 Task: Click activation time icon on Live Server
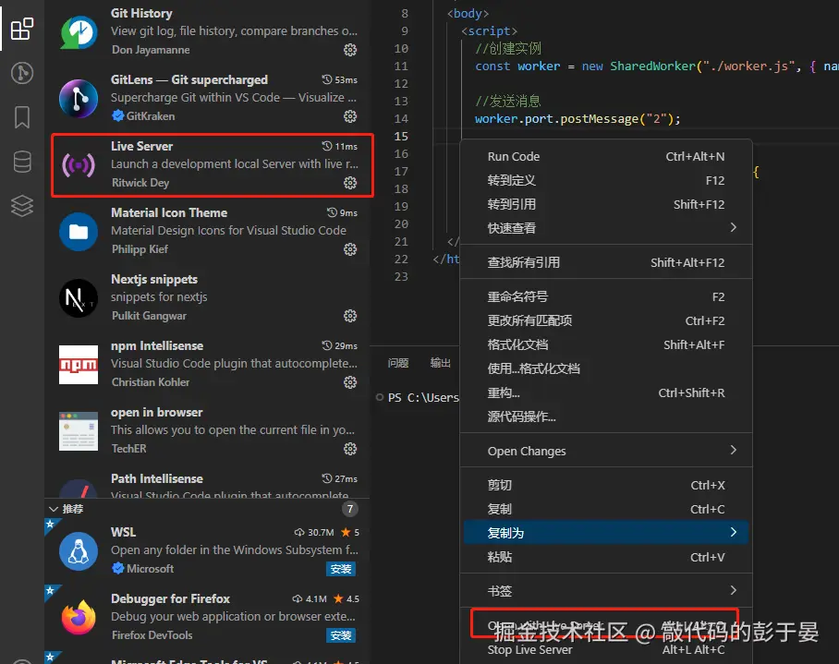(326, 146)
